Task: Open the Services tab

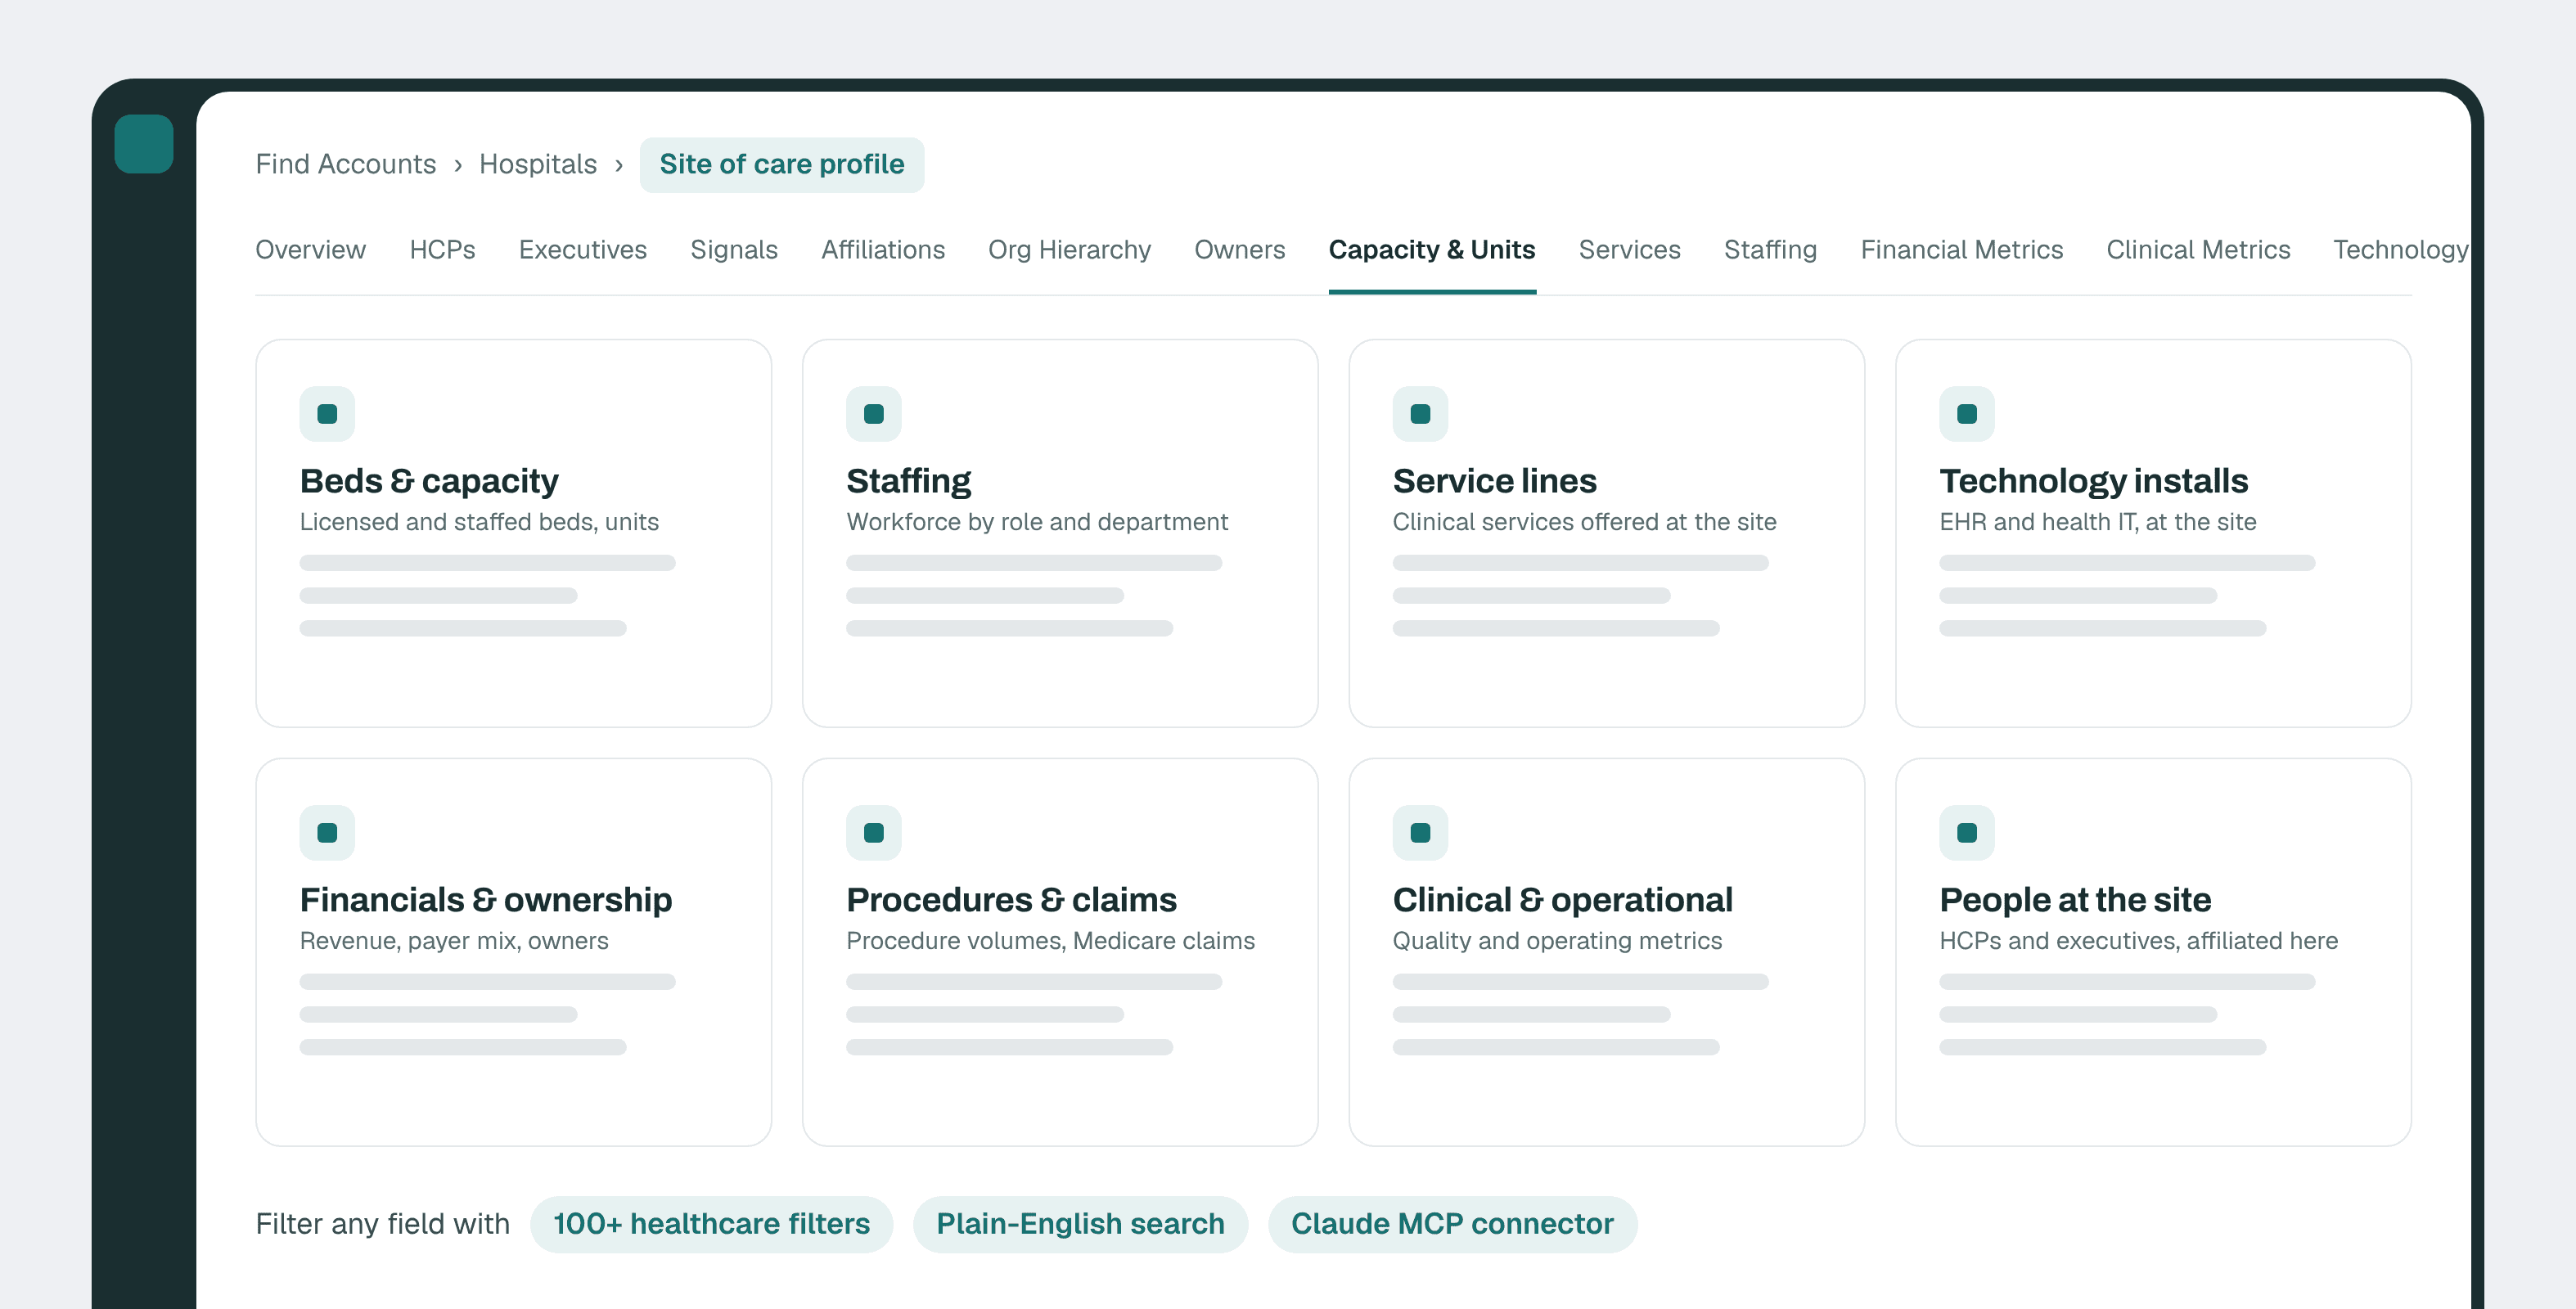Action: (x=1630, y=250)
